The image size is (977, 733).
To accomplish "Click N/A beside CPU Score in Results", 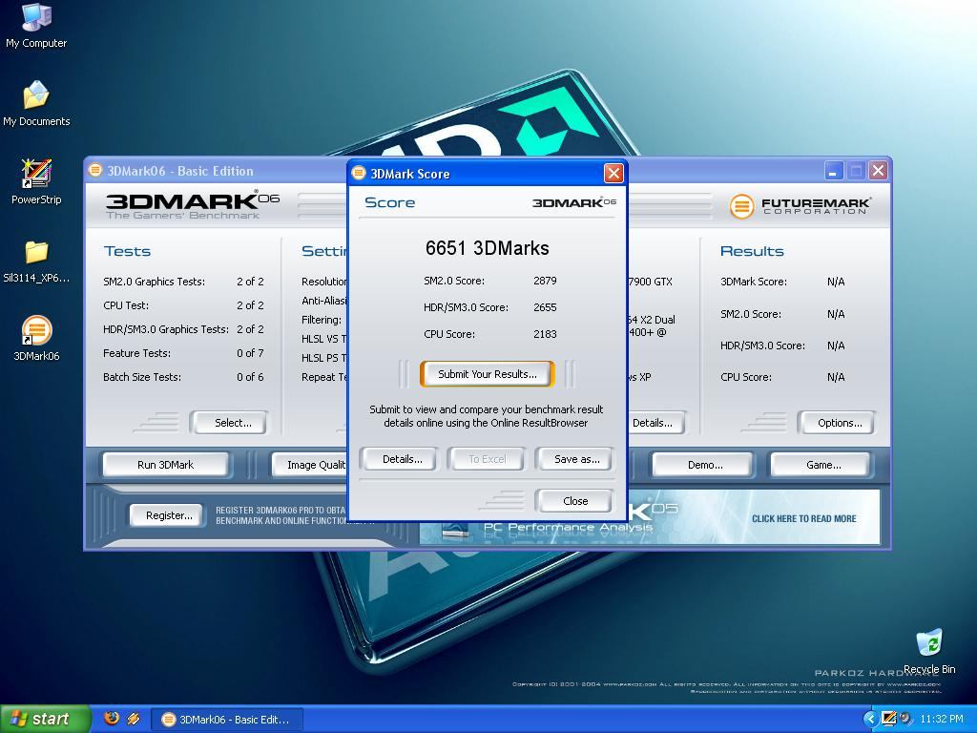I will tap(836, 377).
